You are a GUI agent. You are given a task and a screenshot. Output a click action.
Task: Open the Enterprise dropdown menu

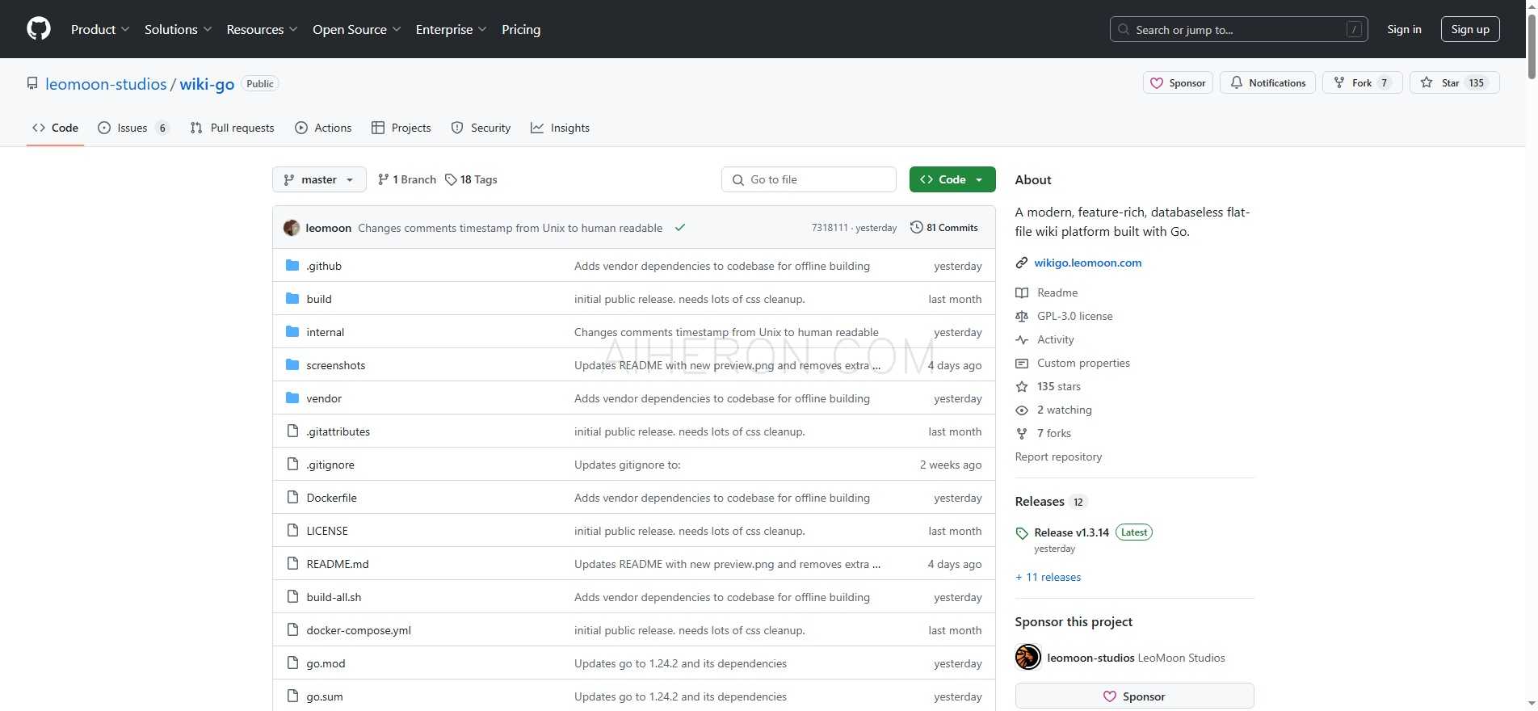point(451,29)
